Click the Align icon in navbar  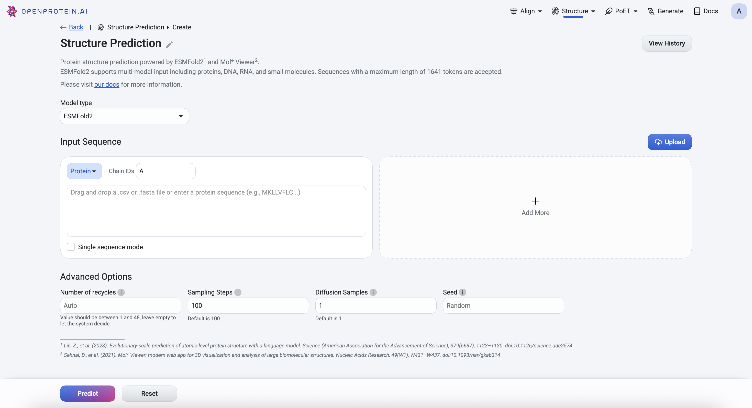coord(514,11)
